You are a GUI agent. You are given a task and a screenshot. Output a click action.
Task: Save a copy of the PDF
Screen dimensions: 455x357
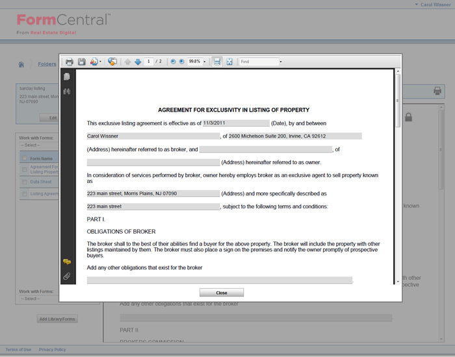pyautogui.click(x=81, y=62)
